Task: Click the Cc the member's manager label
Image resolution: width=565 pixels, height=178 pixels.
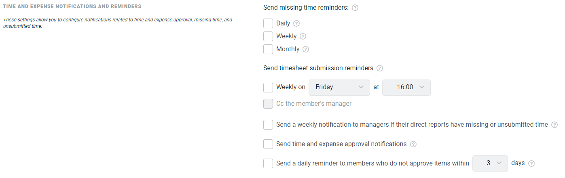Action: point(314,104)
